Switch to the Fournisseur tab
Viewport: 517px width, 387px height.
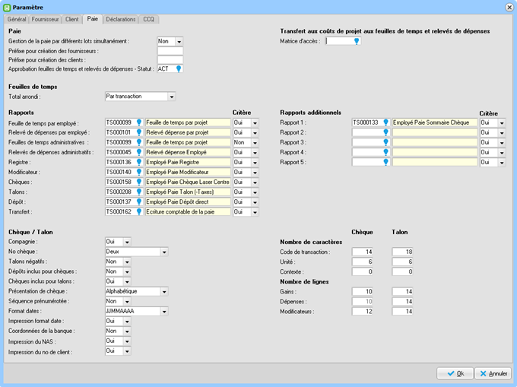pos(45,20)
